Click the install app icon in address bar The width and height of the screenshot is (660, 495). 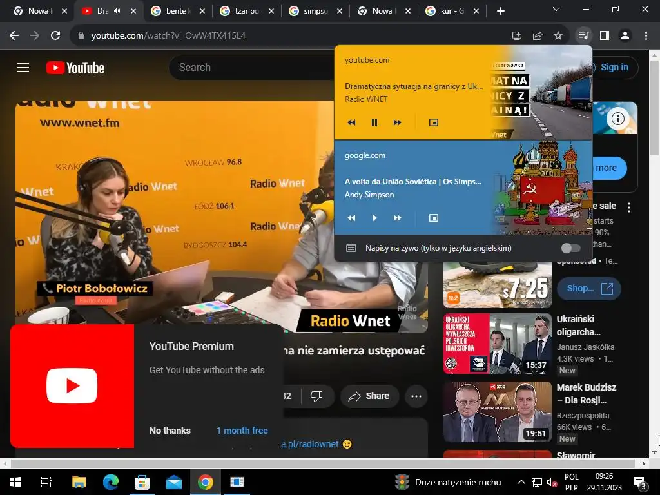click(x=517, y=35)
